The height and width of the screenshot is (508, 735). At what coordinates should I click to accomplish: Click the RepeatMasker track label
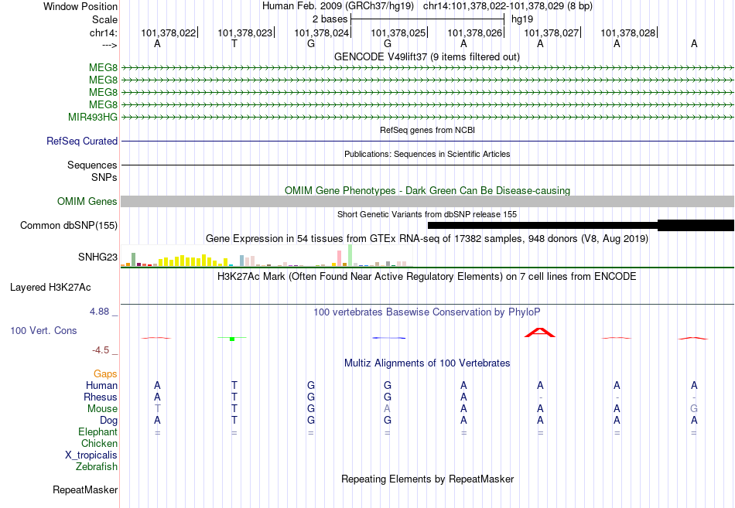click(85, 489)
